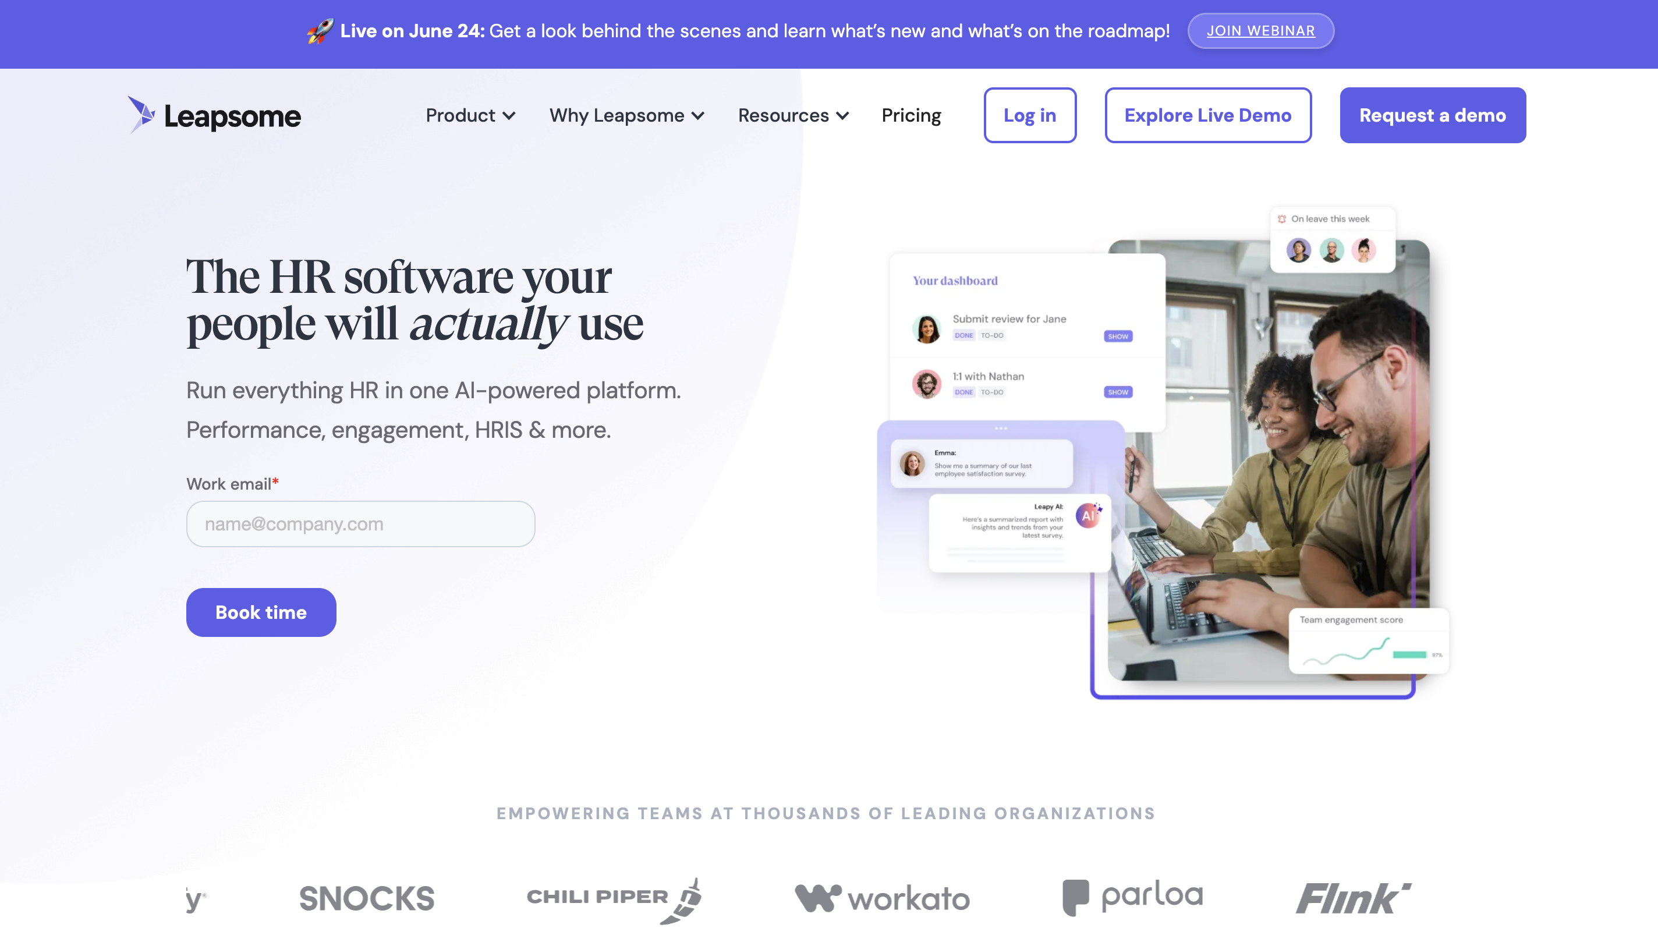Toggle TO-DO status on the 1:1 with Nathan

[991, 392]
